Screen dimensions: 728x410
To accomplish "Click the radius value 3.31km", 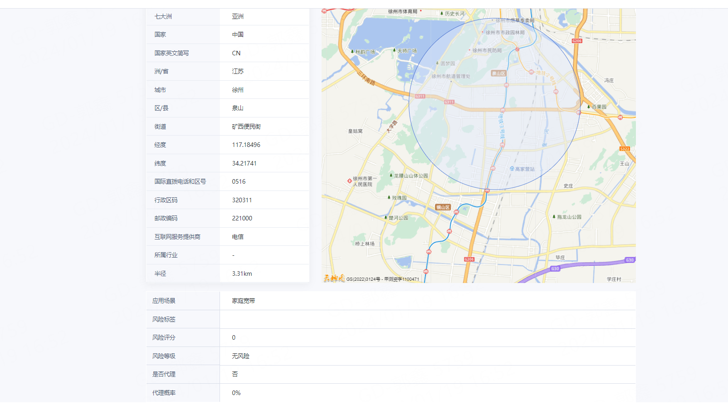I will pyautogui.click(x=242, y=273).
